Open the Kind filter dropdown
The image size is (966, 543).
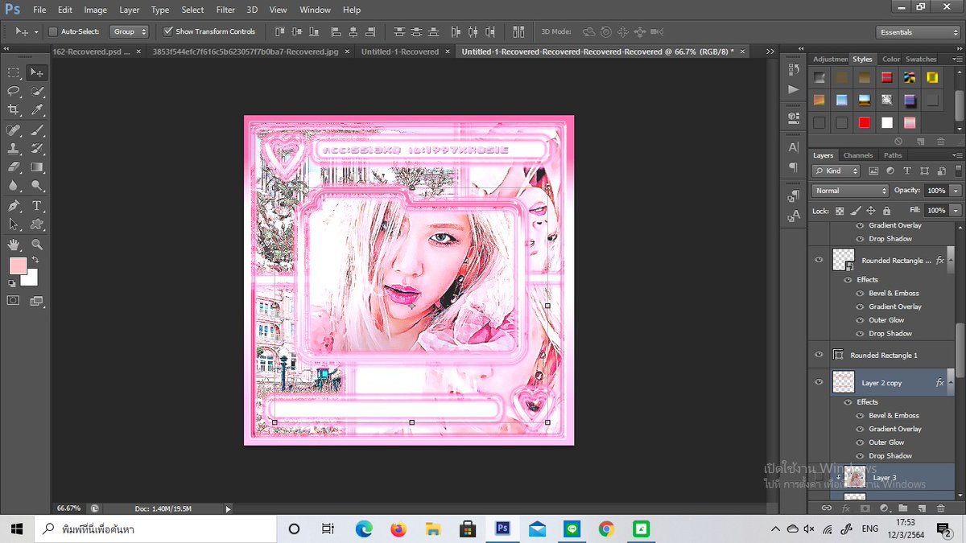tap(836, 171)
